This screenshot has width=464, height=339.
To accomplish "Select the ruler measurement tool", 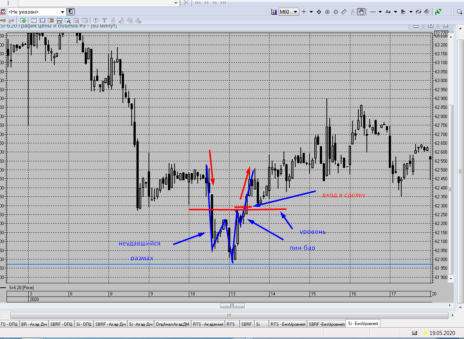I will pos(344,12).
